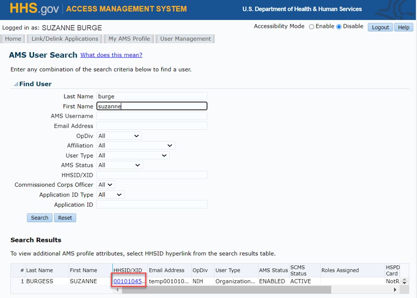Open the Commissioned Corps Officer dropdown
This screenshot has width=417, height=298.
point(106,185)
